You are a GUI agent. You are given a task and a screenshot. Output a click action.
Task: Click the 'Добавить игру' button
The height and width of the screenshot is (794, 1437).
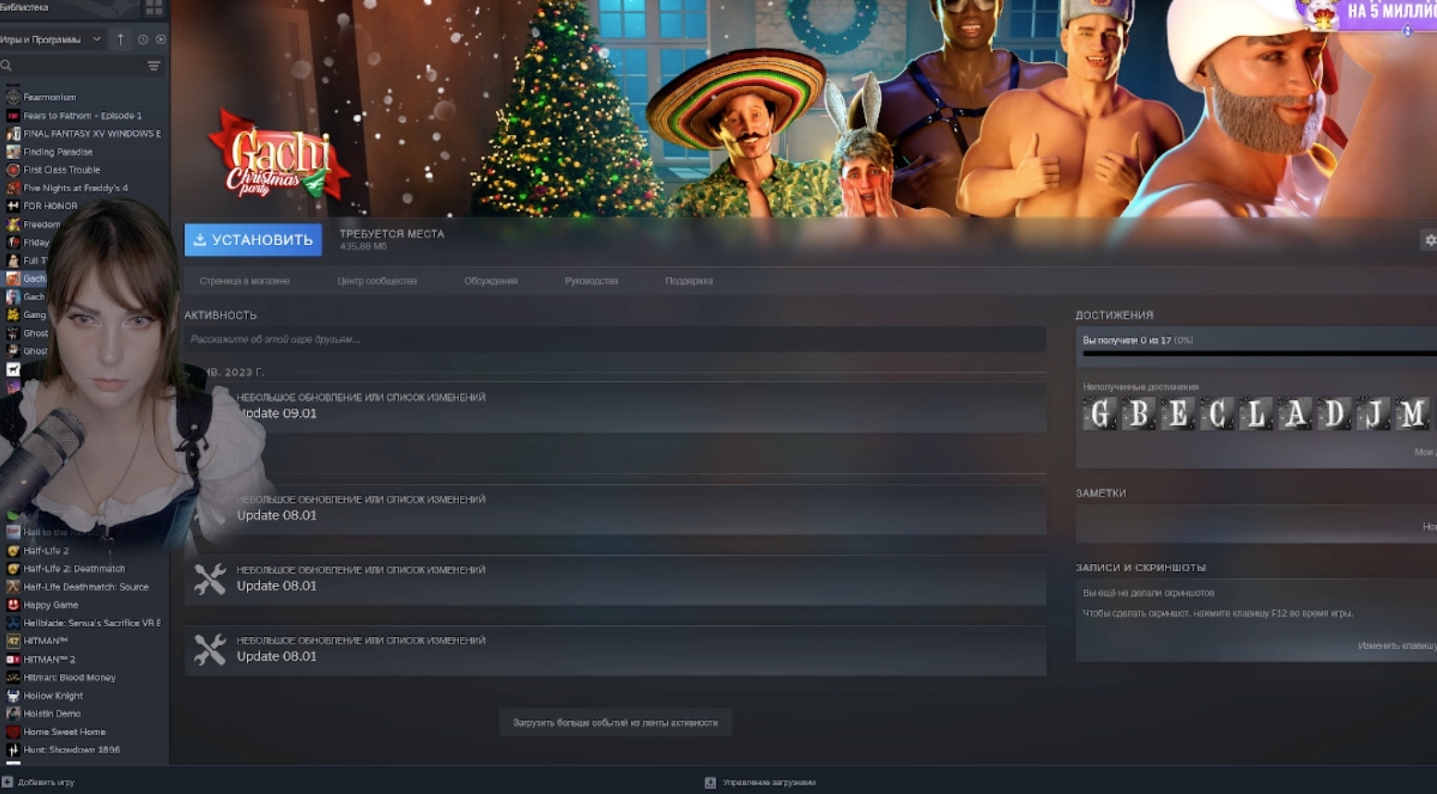(38, 783)
